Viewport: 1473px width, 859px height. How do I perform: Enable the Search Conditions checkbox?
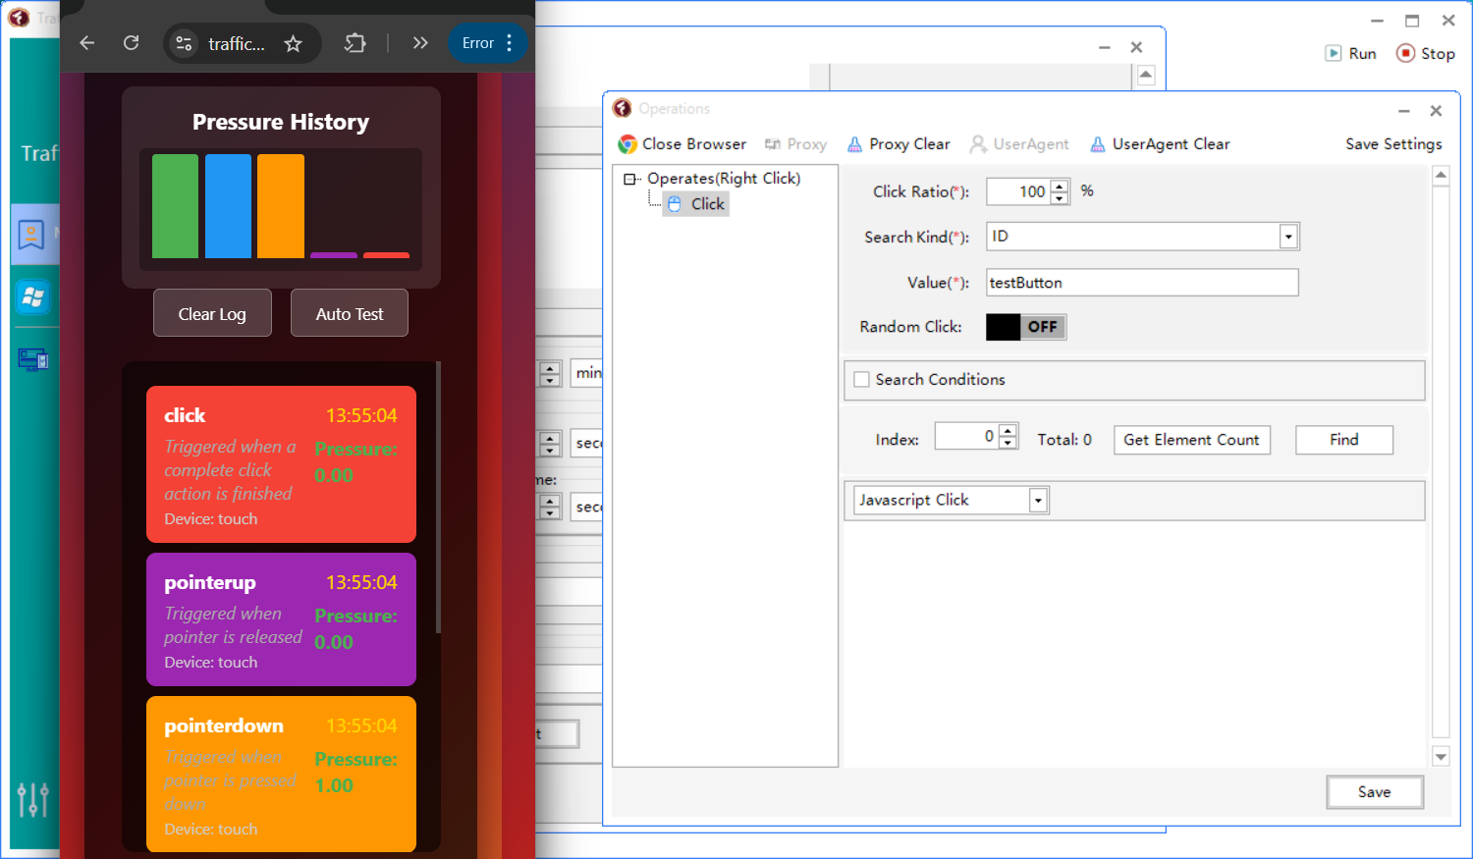[862, 380]
